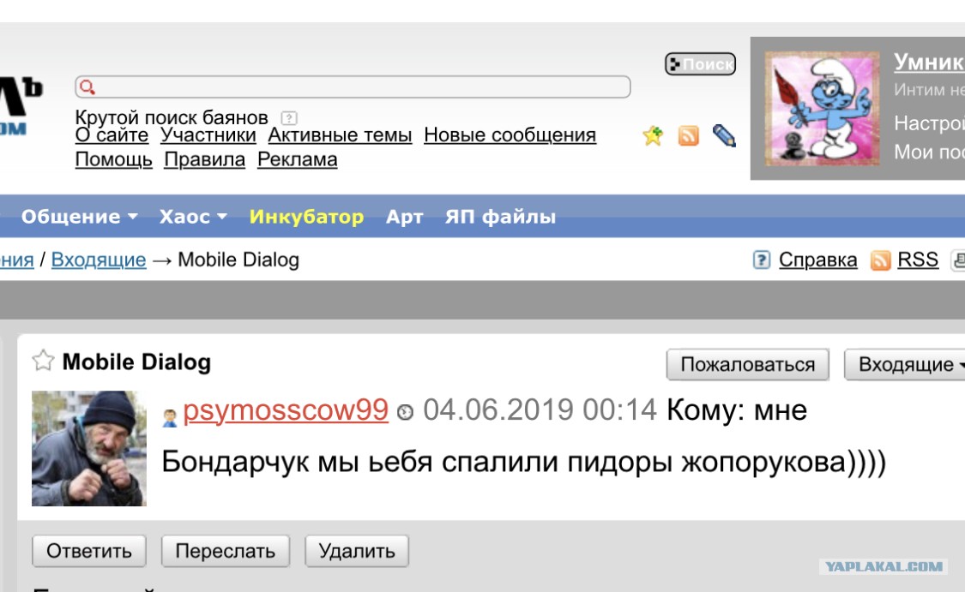Click the question mark help icon beside Крутой поиск баянов
Screen dimensions: 965x592
[x=288, y=117]
